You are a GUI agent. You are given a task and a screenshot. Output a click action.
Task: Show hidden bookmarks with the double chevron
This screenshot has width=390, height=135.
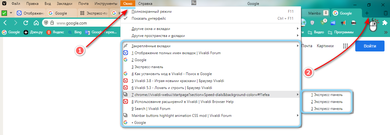click(x=386, y=32)
